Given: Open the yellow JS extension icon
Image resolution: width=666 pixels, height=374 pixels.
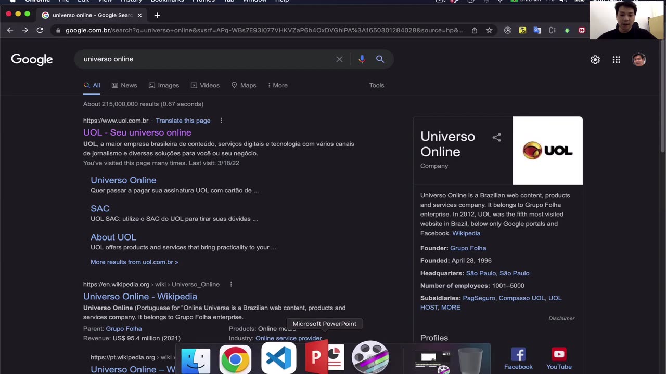Looking at the screenshot, I should [522, 30].
